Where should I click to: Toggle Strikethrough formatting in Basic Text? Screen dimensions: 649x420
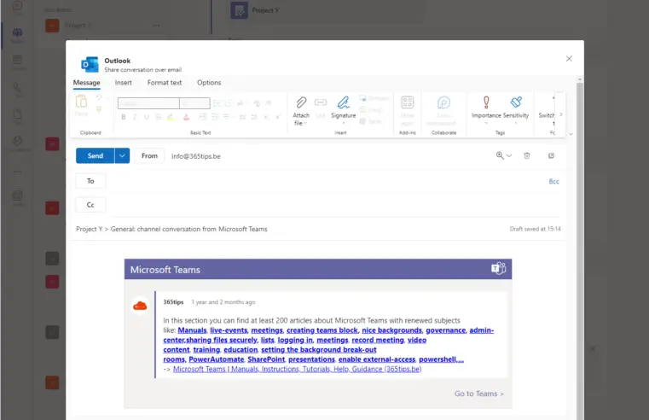pos(158,117)
